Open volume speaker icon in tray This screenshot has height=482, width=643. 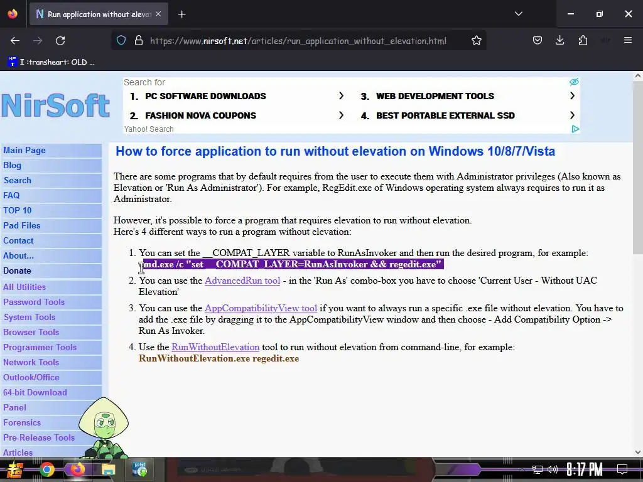(x=553, y=469)
